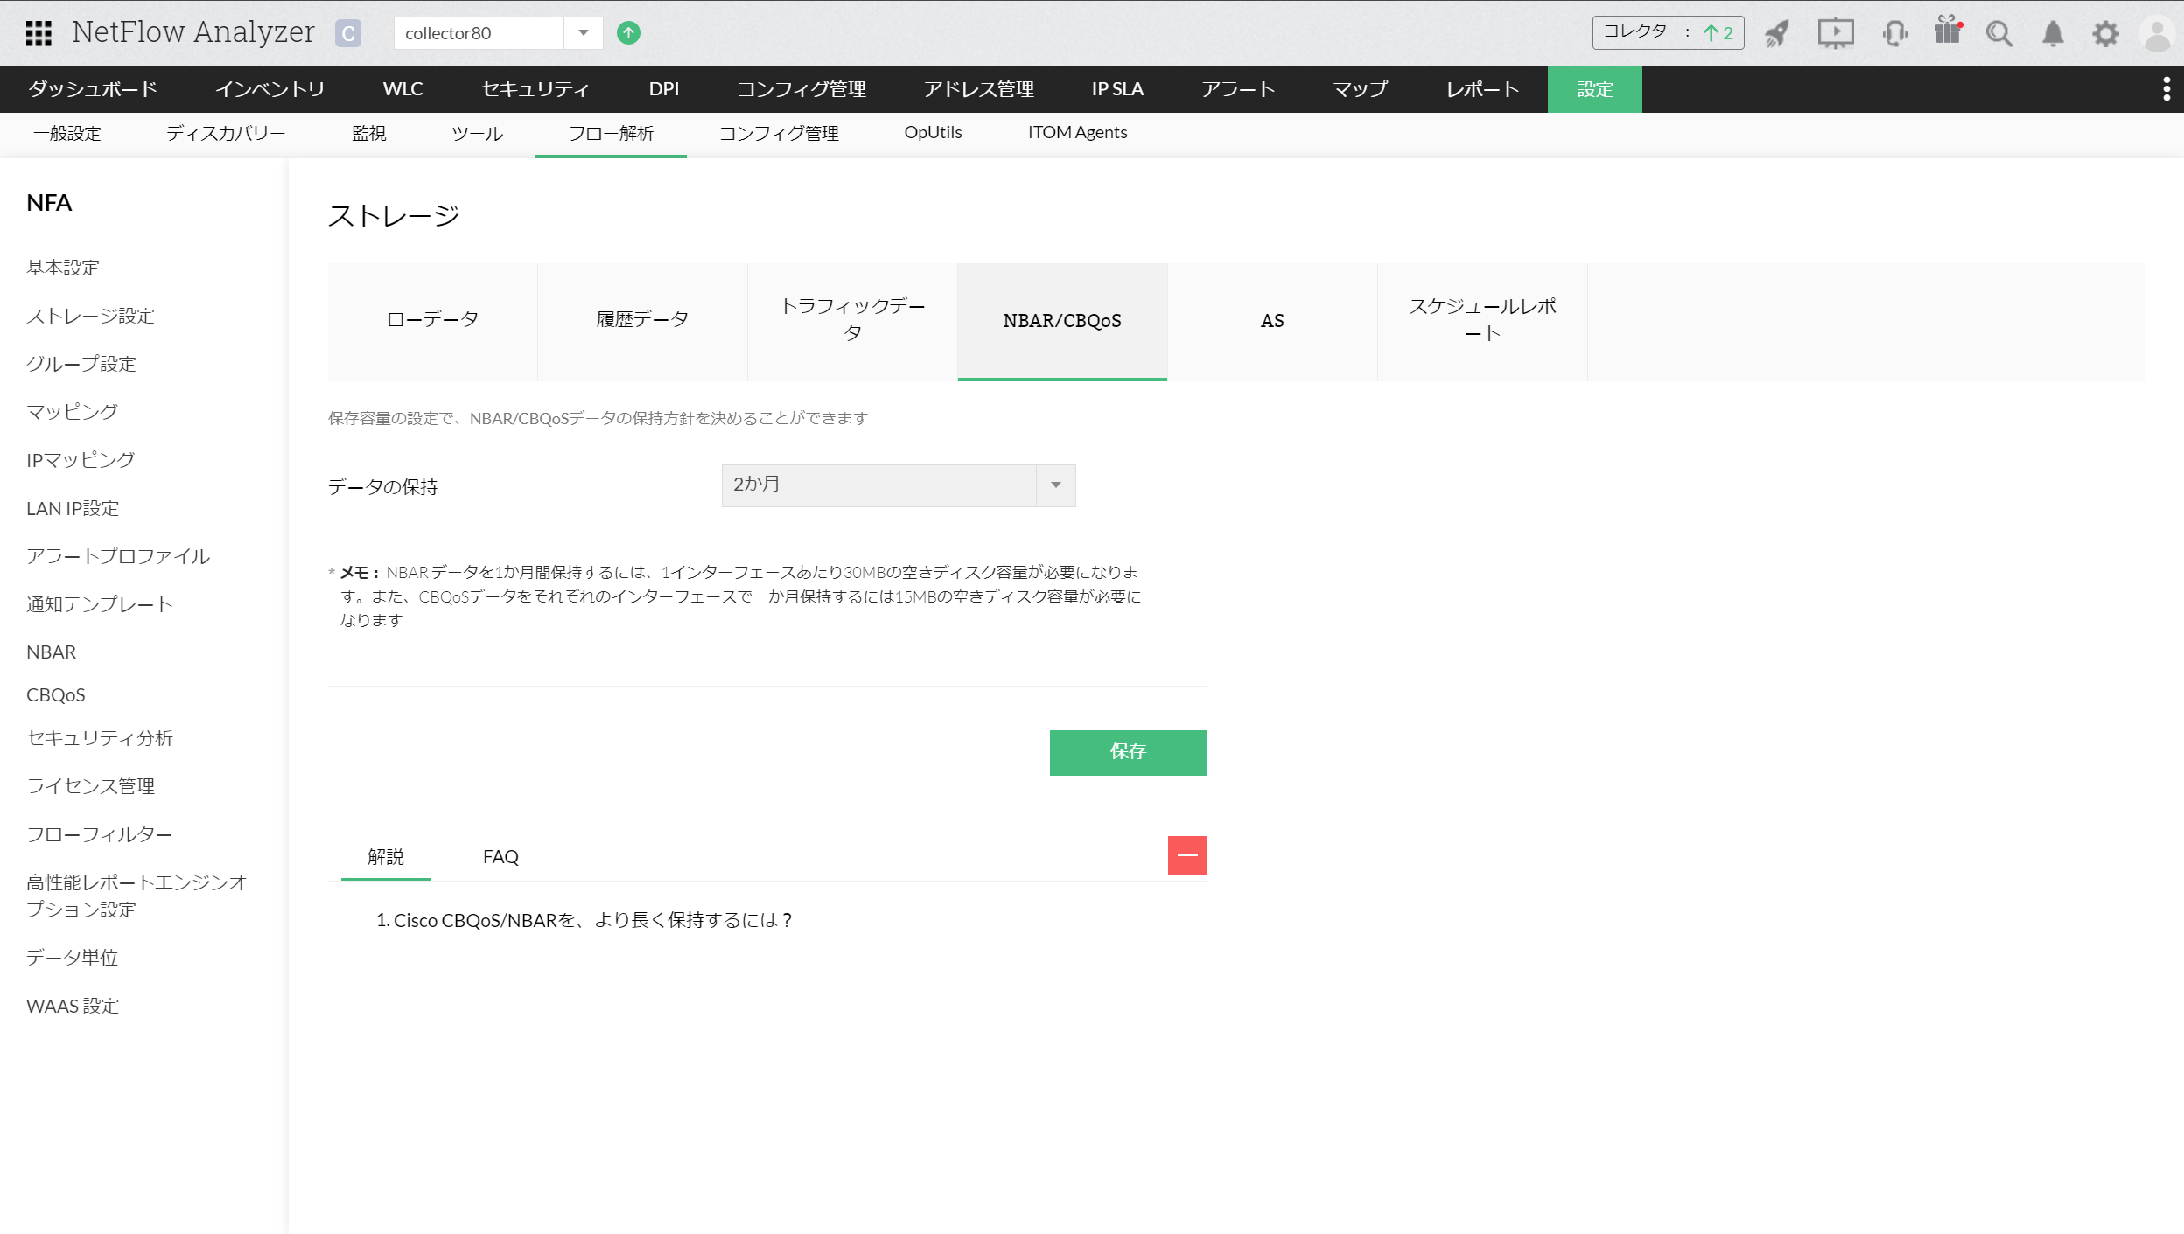Click the green collector status arrow icon

click(x=628, y=33)
